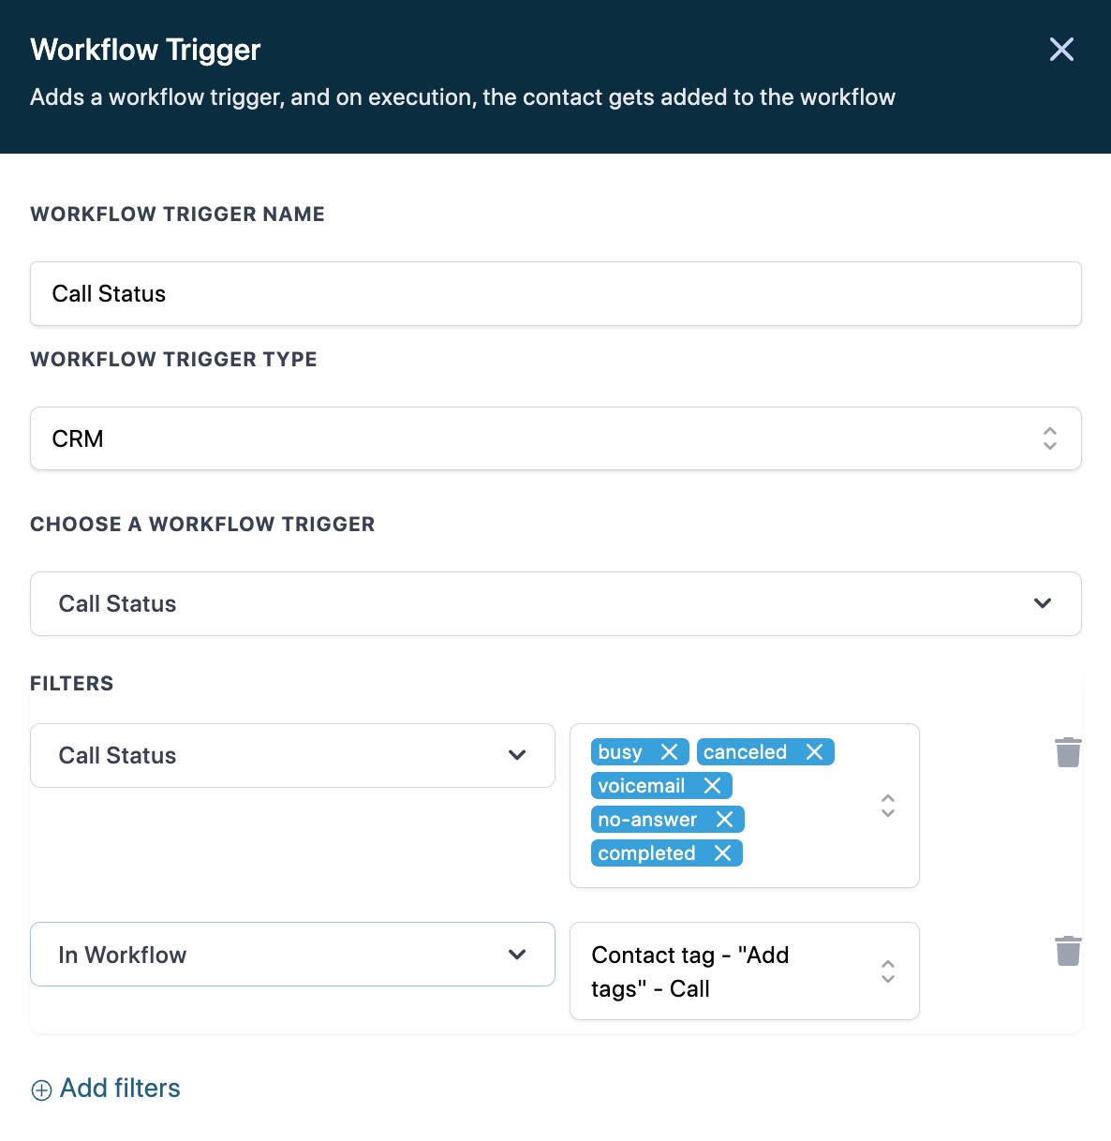
Task: Delete the In Workflow filter row
Action: (x=1068, y=951)
